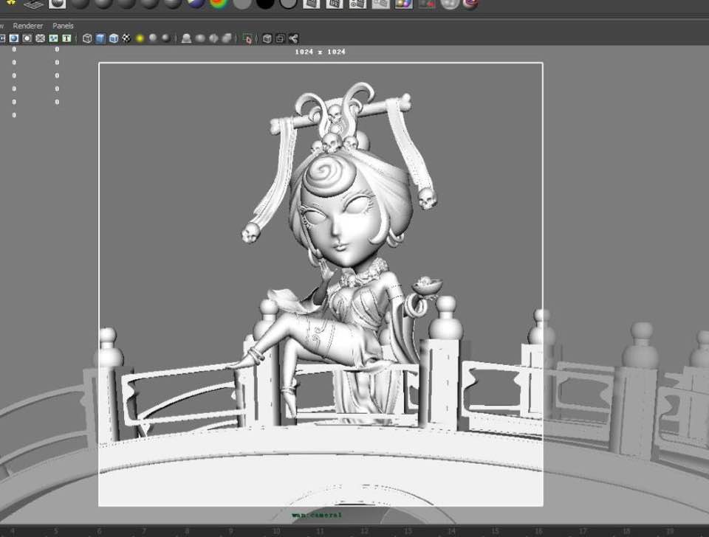This screenshot has width=709, height=537.
Task: Click the blue-and-white sphere material icon
Action: (x=196, y=4)
